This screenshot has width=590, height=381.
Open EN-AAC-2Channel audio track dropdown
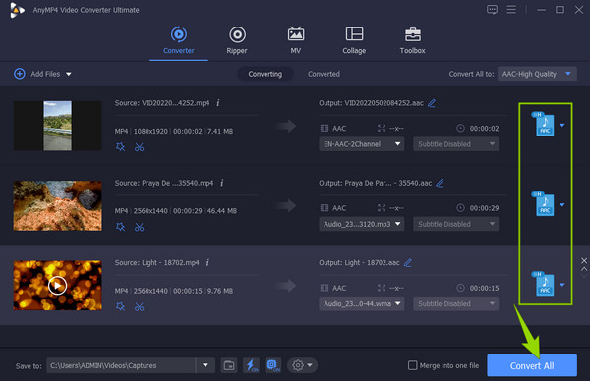point(362,144)
